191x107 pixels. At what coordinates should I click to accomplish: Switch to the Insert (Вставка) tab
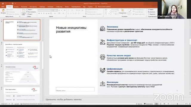pyautogui.click(x=16, y=7)
